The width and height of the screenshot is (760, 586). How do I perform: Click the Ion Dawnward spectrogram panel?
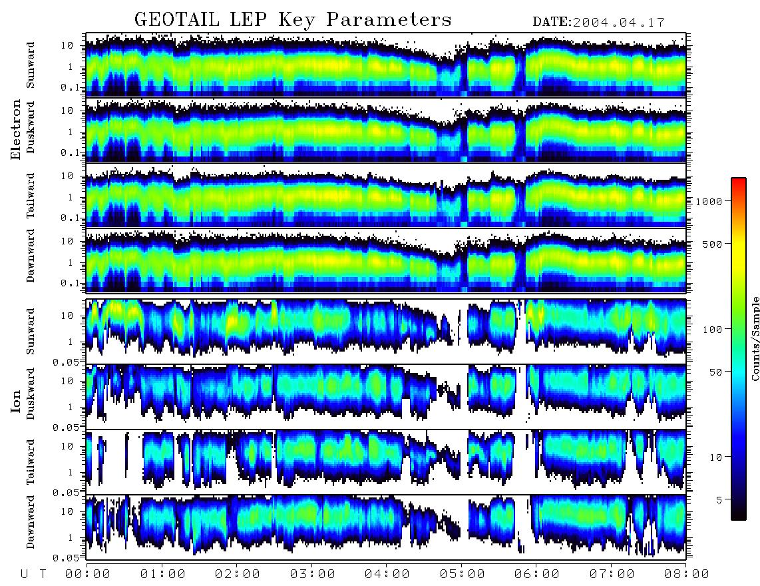pyautogui.click(x=386, y=527)
